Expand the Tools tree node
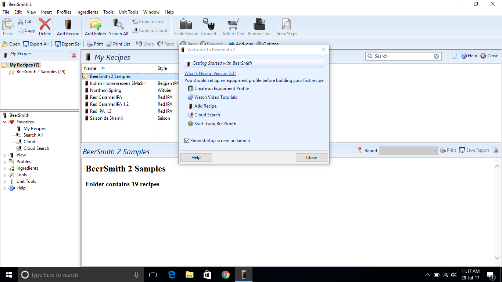 coord(5,175)
